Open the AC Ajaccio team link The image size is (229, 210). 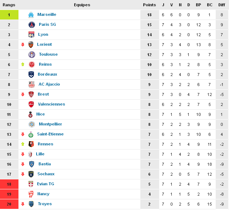click(x=49, y=85)
